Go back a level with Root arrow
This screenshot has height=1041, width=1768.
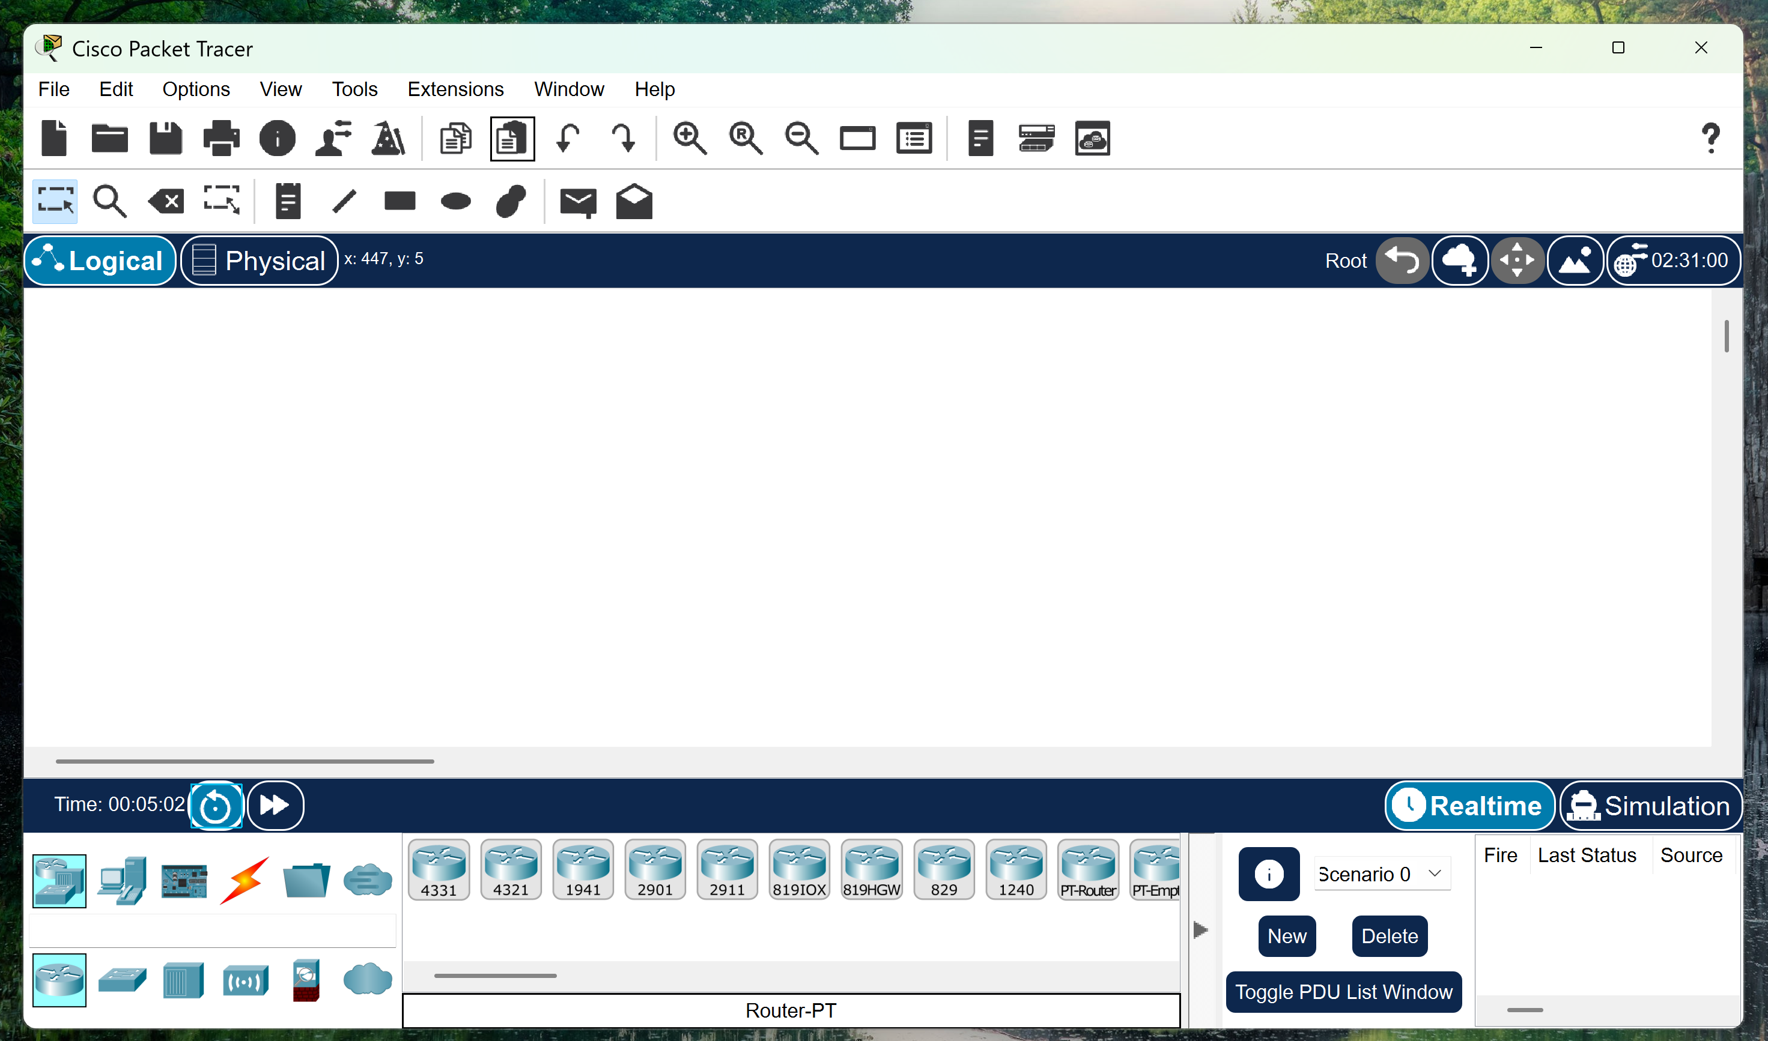1402,261
